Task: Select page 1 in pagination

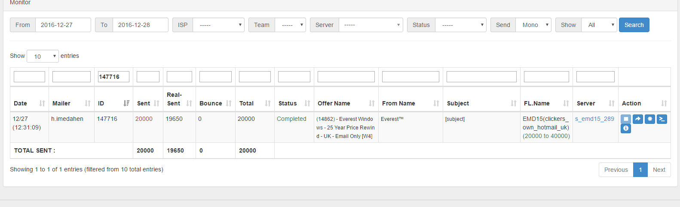Action: [x=640, y=170]
